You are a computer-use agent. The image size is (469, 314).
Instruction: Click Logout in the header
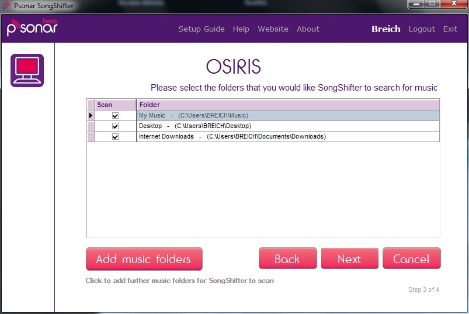click(x=422, y=29)
